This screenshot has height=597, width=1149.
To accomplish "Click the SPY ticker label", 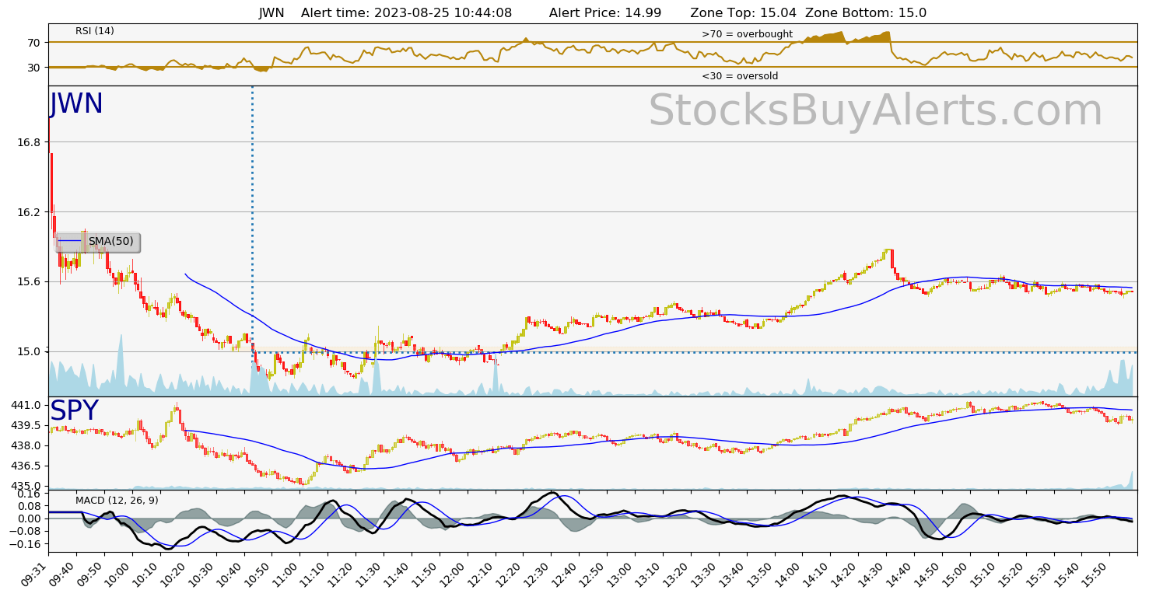I will [75, 411].
